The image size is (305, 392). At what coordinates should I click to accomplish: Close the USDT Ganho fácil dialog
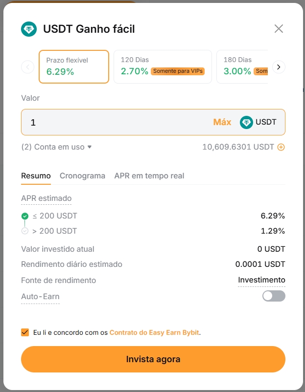click(279, 29)
